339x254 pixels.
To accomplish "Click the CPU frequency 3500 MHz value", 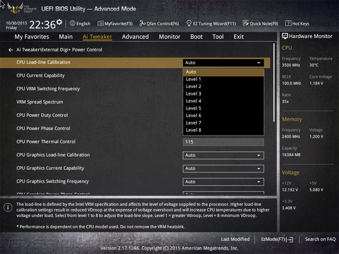I will [291, 65].
